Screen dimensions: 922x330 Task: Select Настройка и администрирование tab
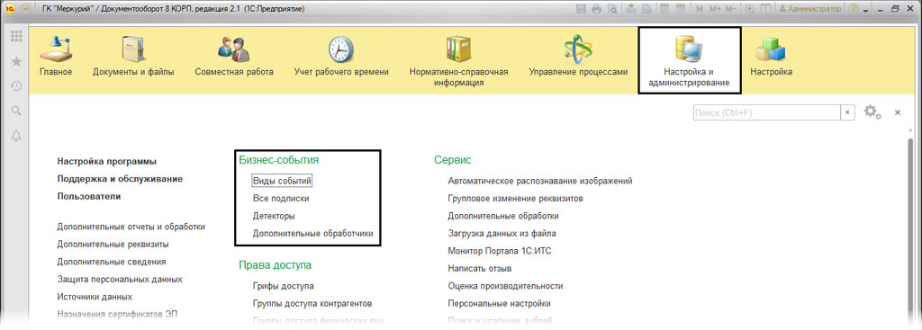689,60
